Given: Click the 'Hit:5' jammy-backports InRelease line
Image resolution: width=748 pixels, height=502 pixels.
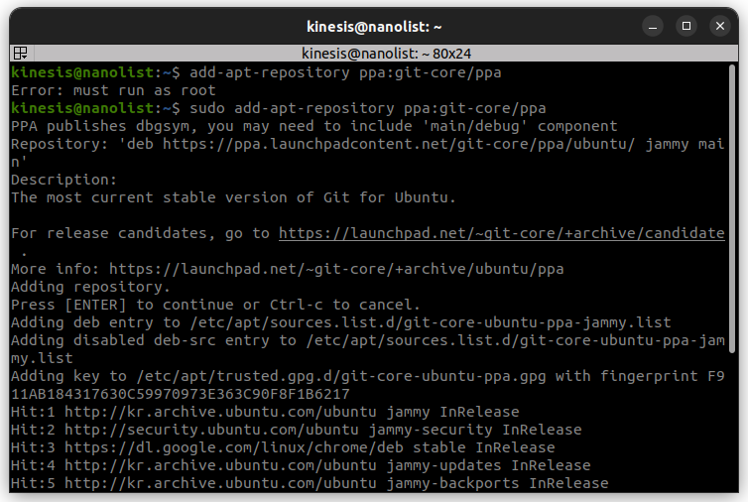Looking at the screenshot, I should [x=311, y=483].
